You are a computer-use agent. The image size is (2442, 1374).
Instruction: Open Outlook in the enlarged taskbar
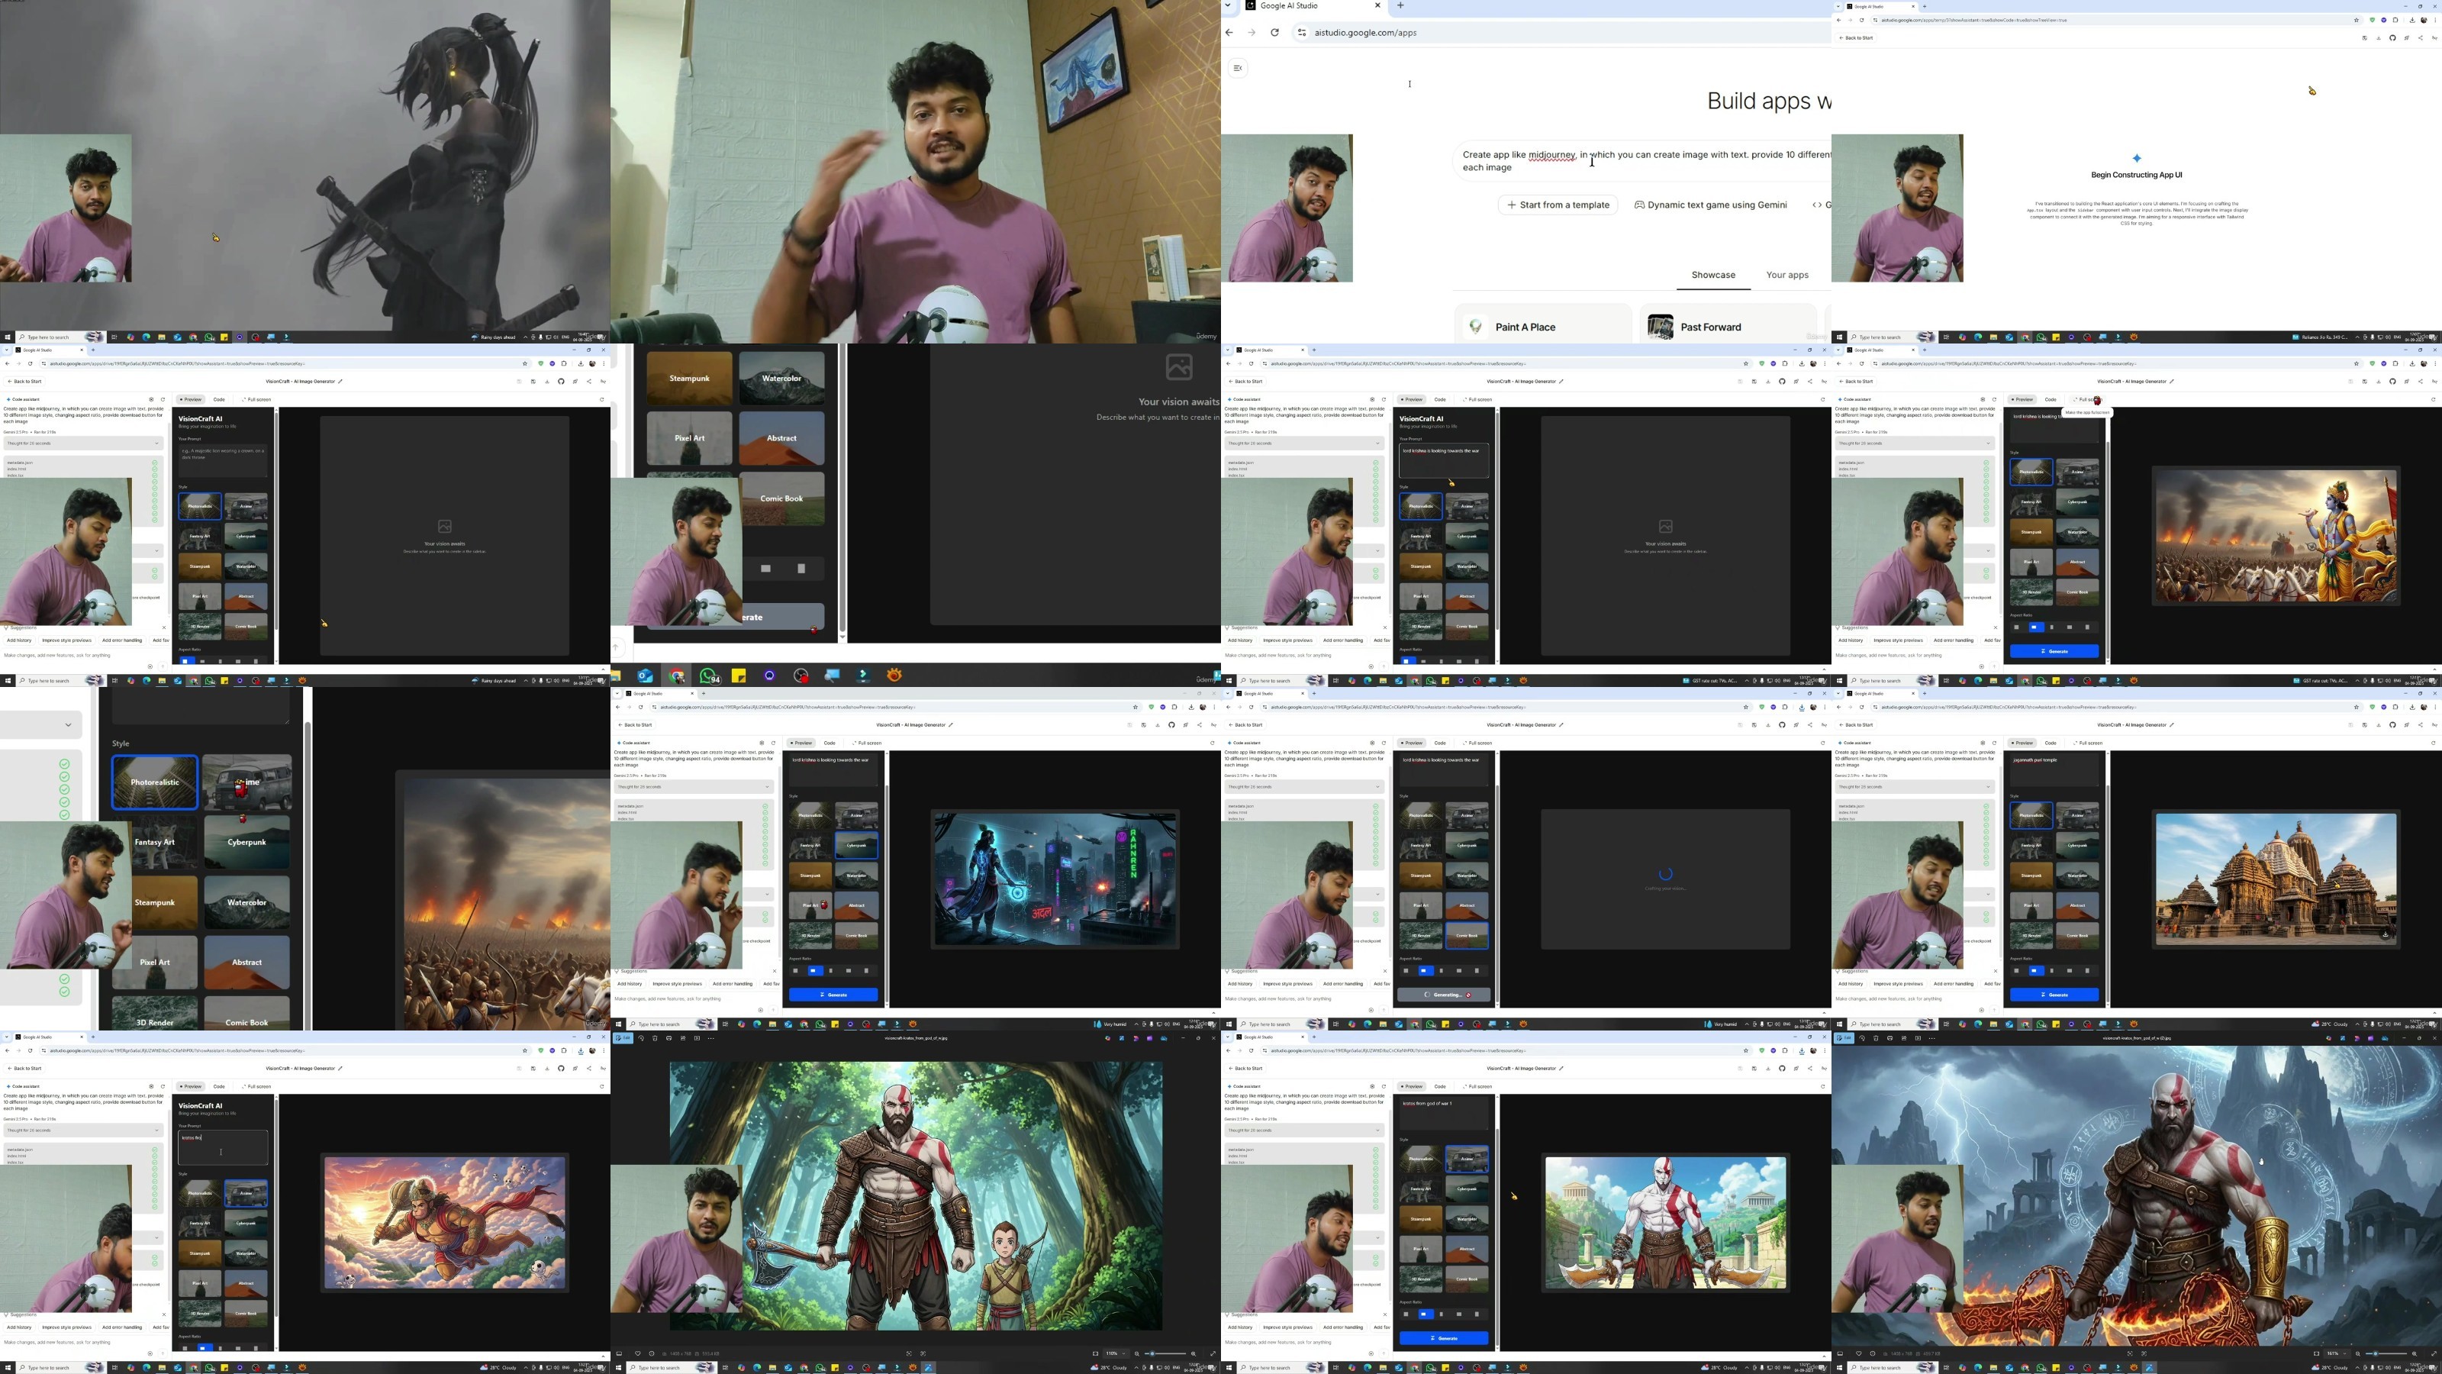click(645, 675)
